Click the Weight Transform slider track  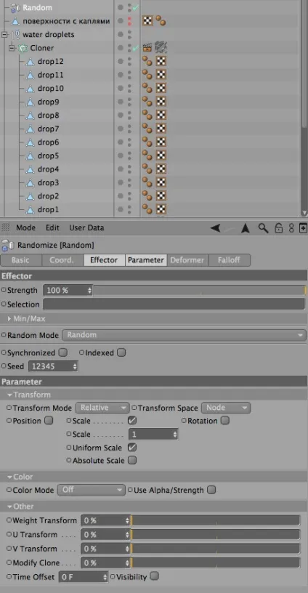216,520
